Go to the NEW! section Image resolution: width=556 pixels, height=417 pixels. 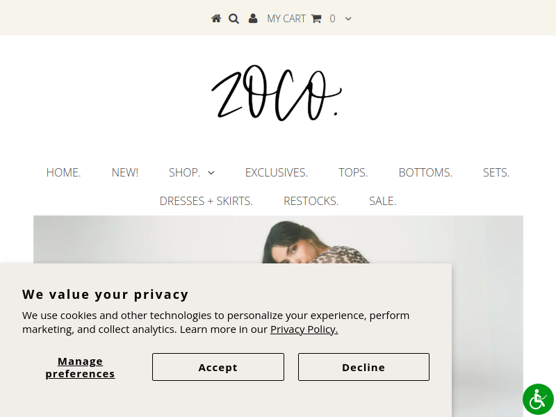(x=125, y=172)
